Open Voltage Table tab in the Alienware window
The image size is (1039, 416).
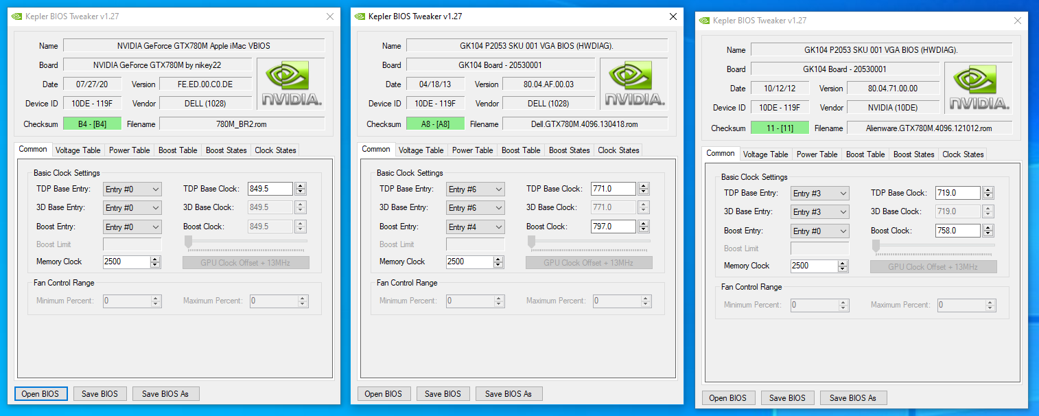(x=766, y=154)
